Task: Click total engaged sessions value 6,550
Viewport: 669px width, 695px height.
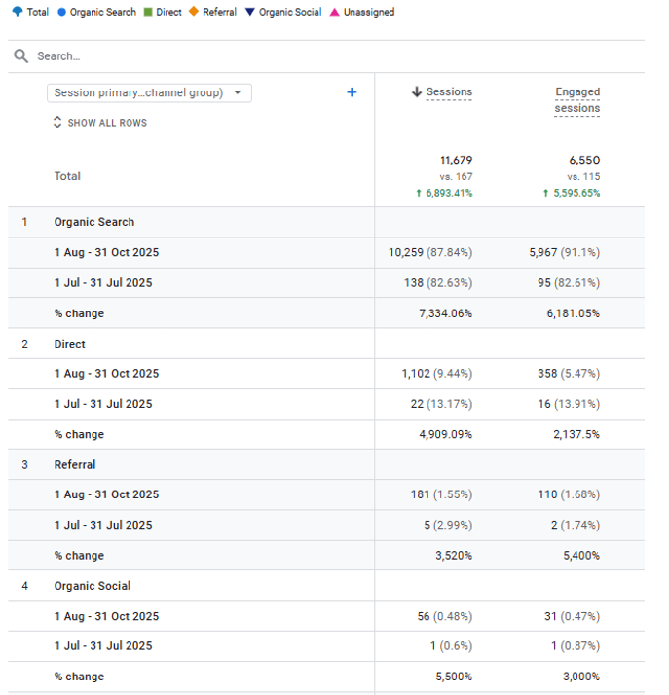Action: click(x=584, y=160)
